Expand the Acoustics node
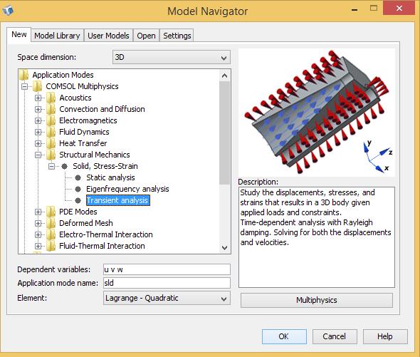 [38, 98]
